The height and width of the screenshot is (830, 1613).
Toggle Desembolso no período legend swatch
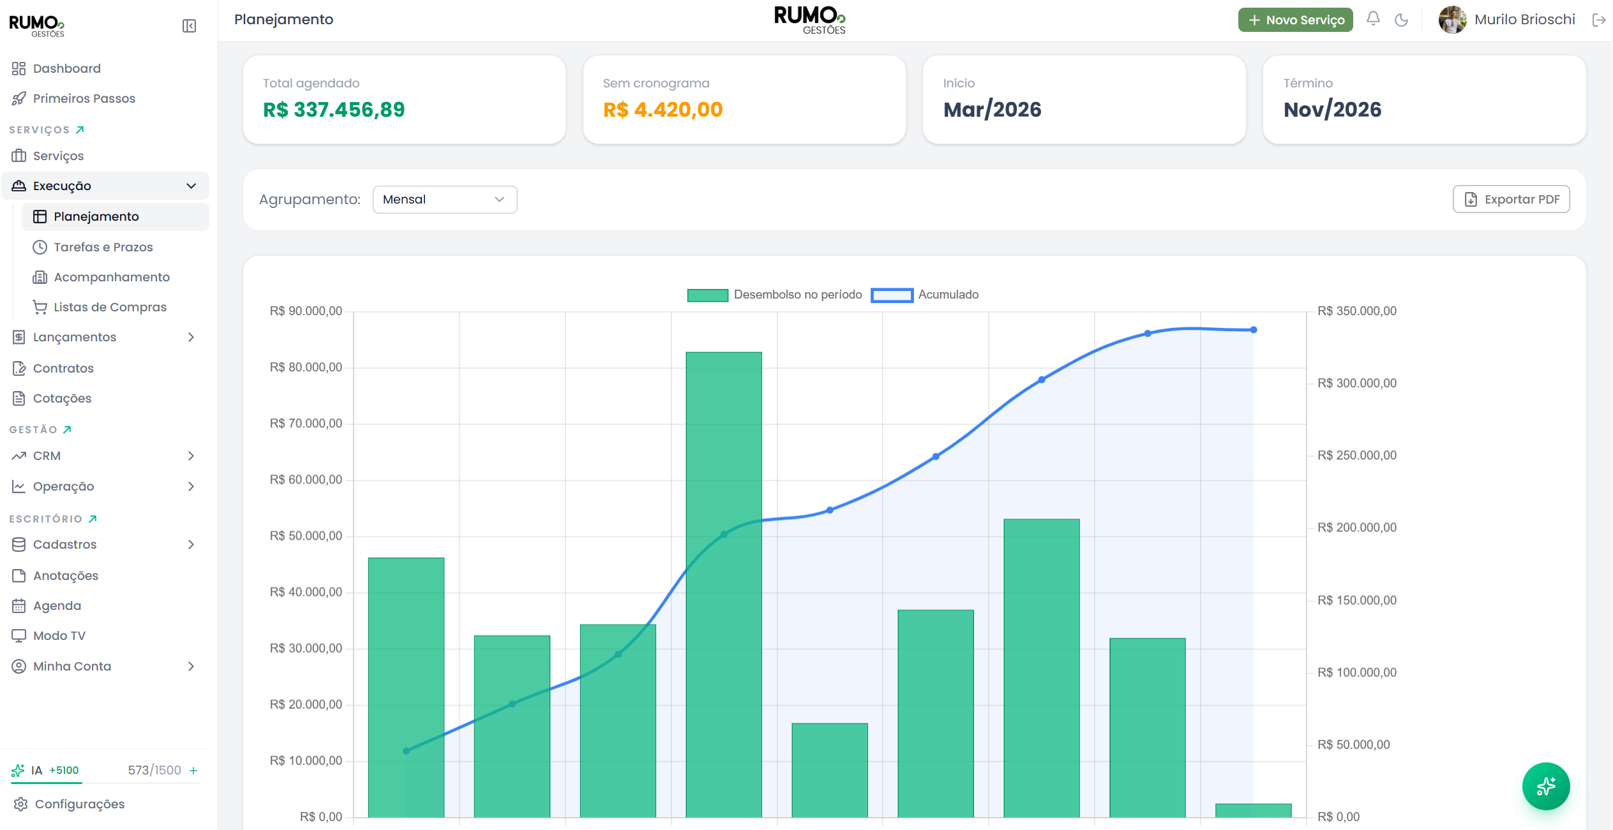(707, 295)
